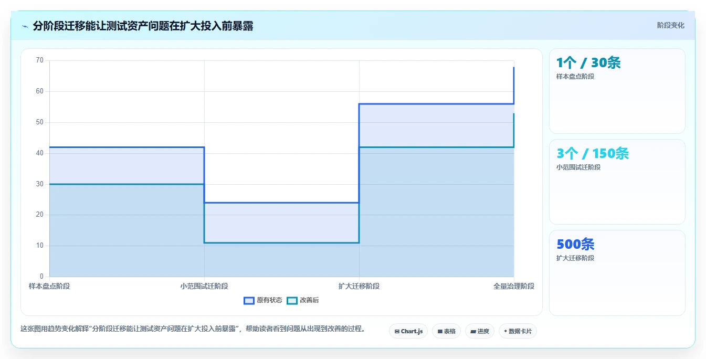Open the 3个 / 150条 stat card
The image size is (706, 359).
point(617,182)
